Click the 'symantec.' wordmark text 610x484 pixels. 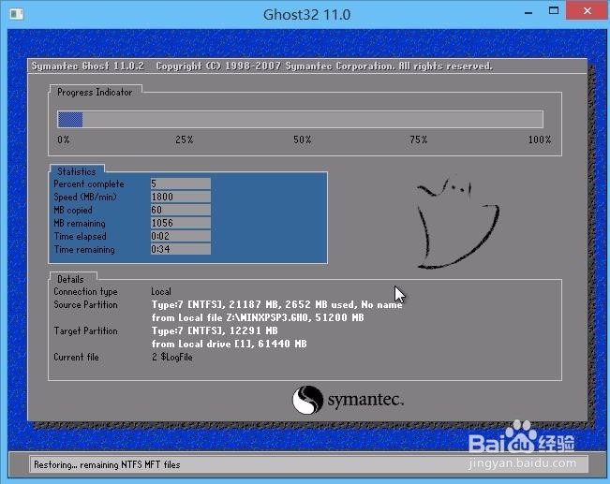point(365,400)
